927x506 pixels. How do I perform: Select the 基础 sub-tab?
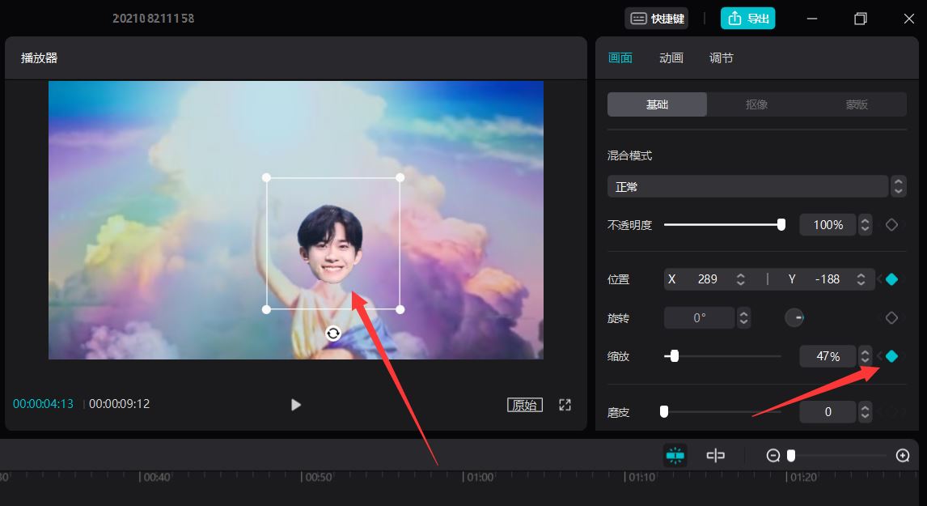657,104
